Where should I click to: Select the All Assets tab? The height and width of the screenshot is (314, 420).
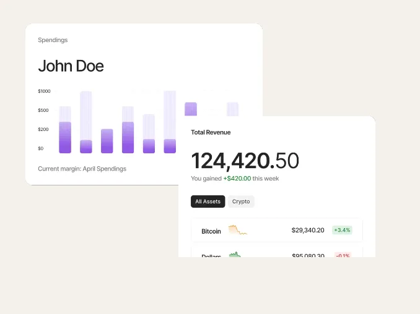pyautogui.click(x=208, y=202)
